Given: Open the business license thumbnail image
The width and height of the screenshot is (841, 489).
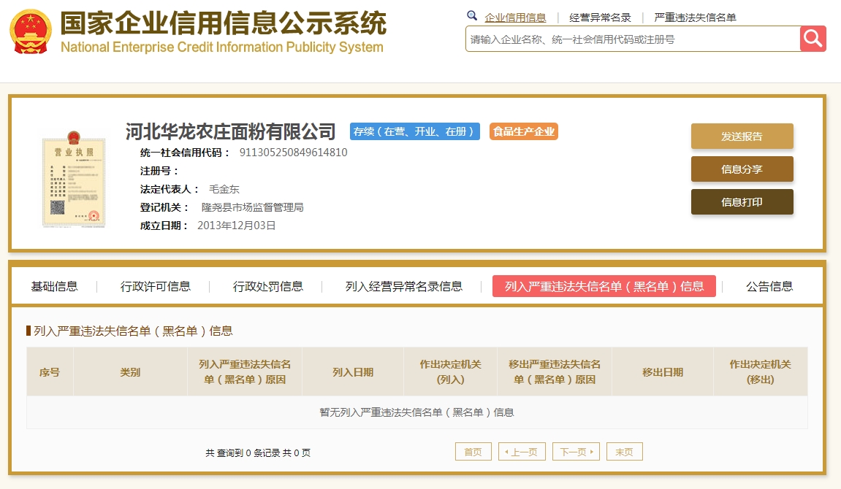Looking at the screenshot, I should 74,180.
